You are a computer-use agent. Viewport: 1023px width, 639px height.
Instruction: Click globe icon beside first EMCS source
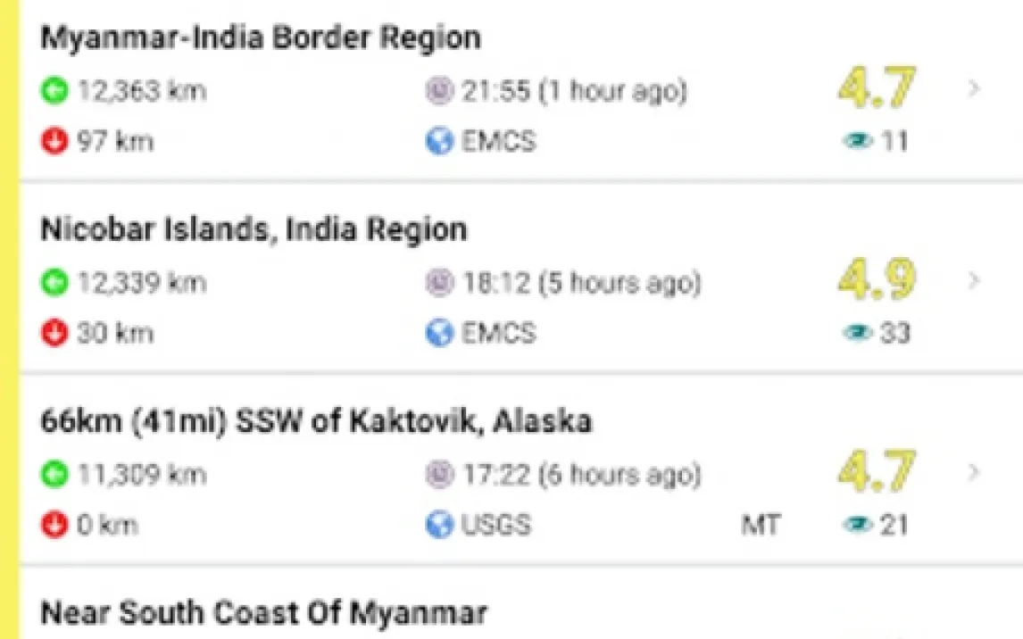pyautogui.click(x=439, y=142)
